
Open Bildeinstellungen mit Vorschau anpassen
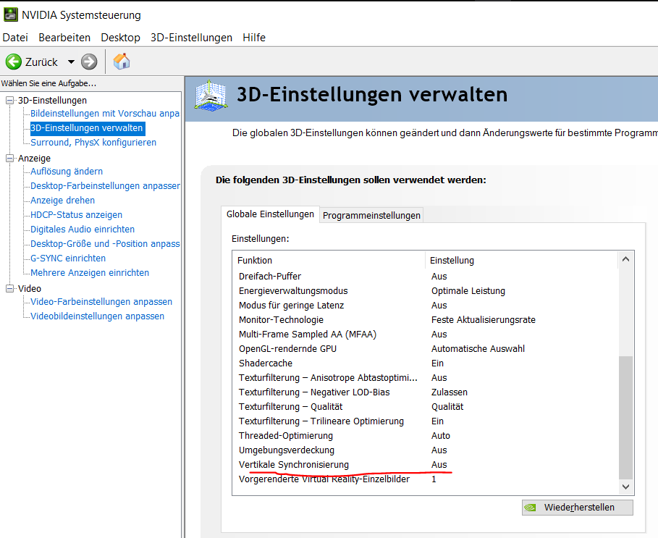click(x=105, y=113)
